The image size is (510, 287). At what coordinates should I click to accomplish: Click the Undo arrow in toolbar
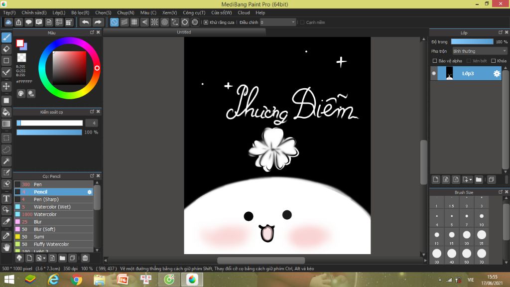pyautogui.click(x=85, y=22)
